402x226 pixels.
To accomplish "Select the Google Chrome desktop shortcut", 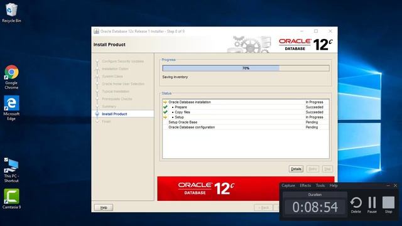I will pyautogui.click(x=11, y=77).
